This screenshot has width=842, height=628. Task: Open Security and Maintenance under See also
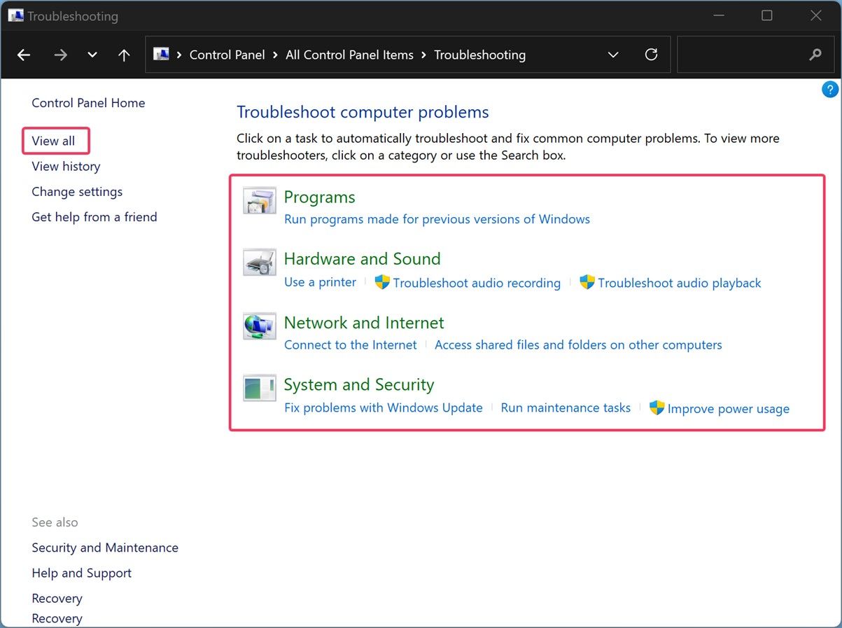coord(105,547)
